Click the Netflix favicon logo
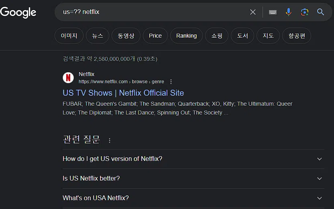Screen dimensions: 334x209 click(68, 78)
